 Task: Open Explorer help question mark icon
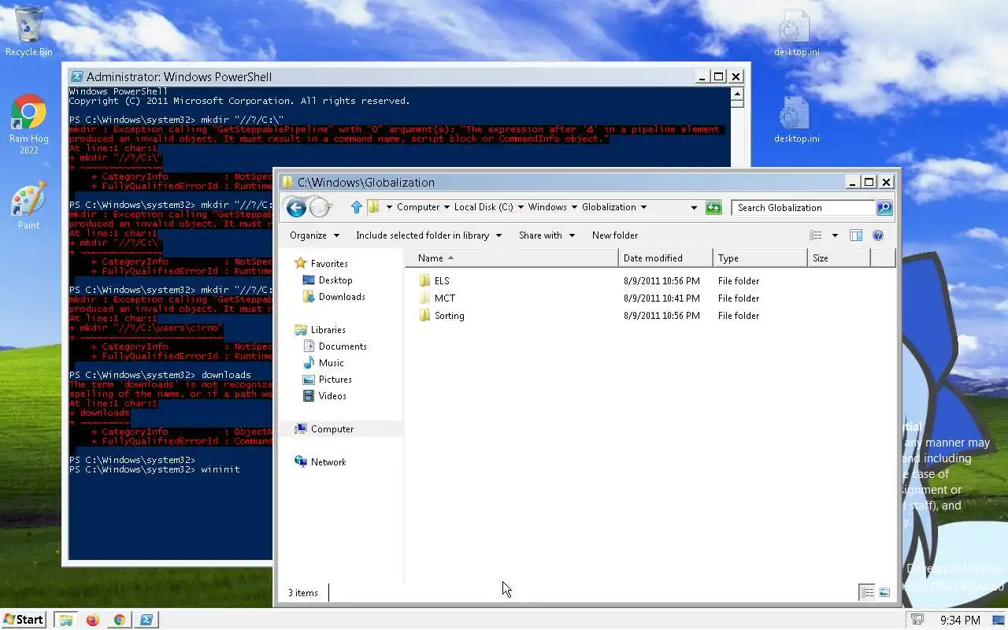tap(878, 235)
